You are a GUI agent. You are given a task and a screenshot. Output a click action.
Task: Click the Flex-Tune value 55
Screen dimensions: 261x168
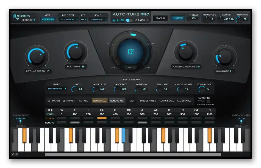83,67
